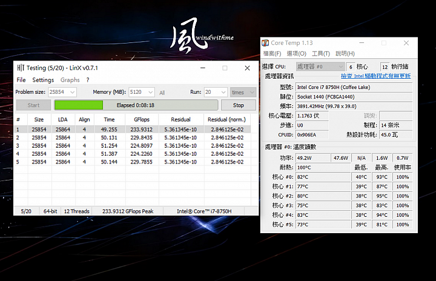Click the All memory button
436x281 pixels.
162,93
